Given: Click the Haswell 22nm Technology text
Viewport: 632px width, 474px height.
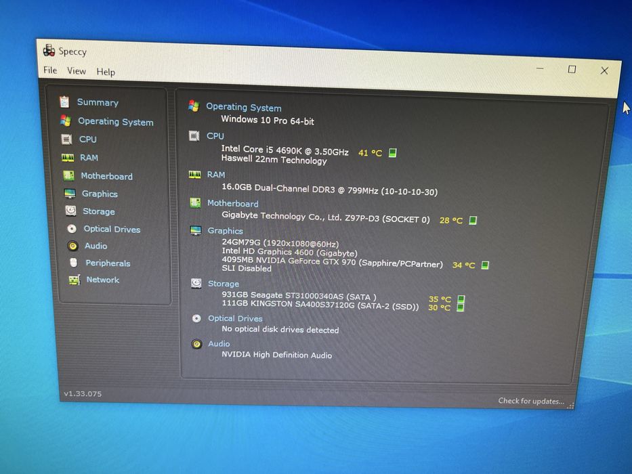Looking at the screenshot, I should click(x=274, y=160).
